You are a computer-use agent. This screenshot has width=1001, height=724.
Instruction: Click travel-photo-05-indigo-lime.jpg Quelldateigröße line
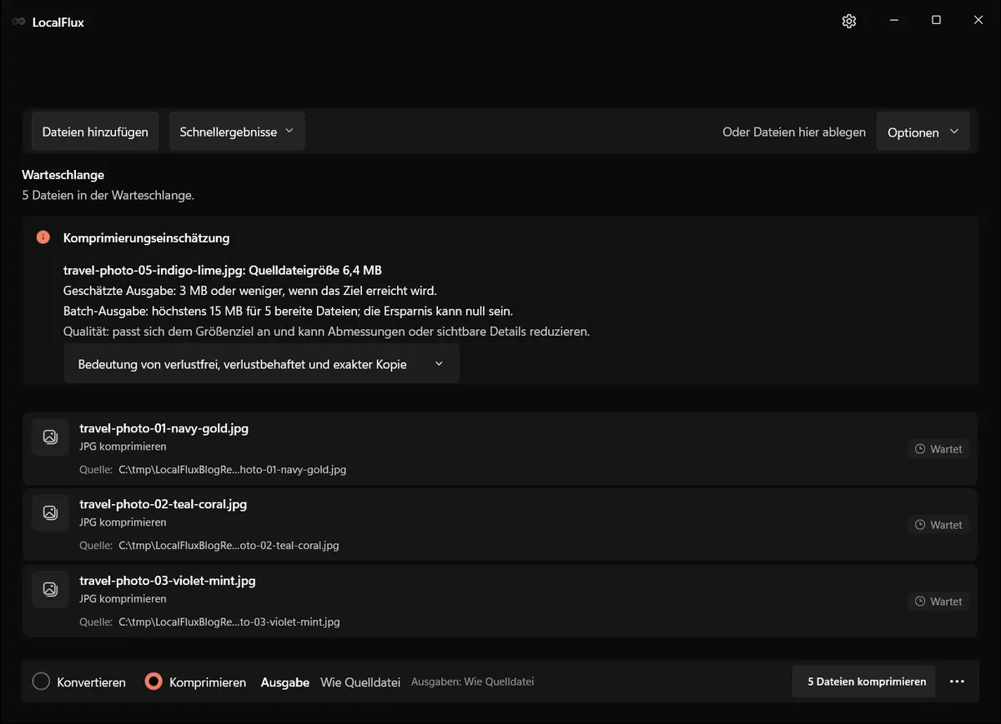coord(223,270)
